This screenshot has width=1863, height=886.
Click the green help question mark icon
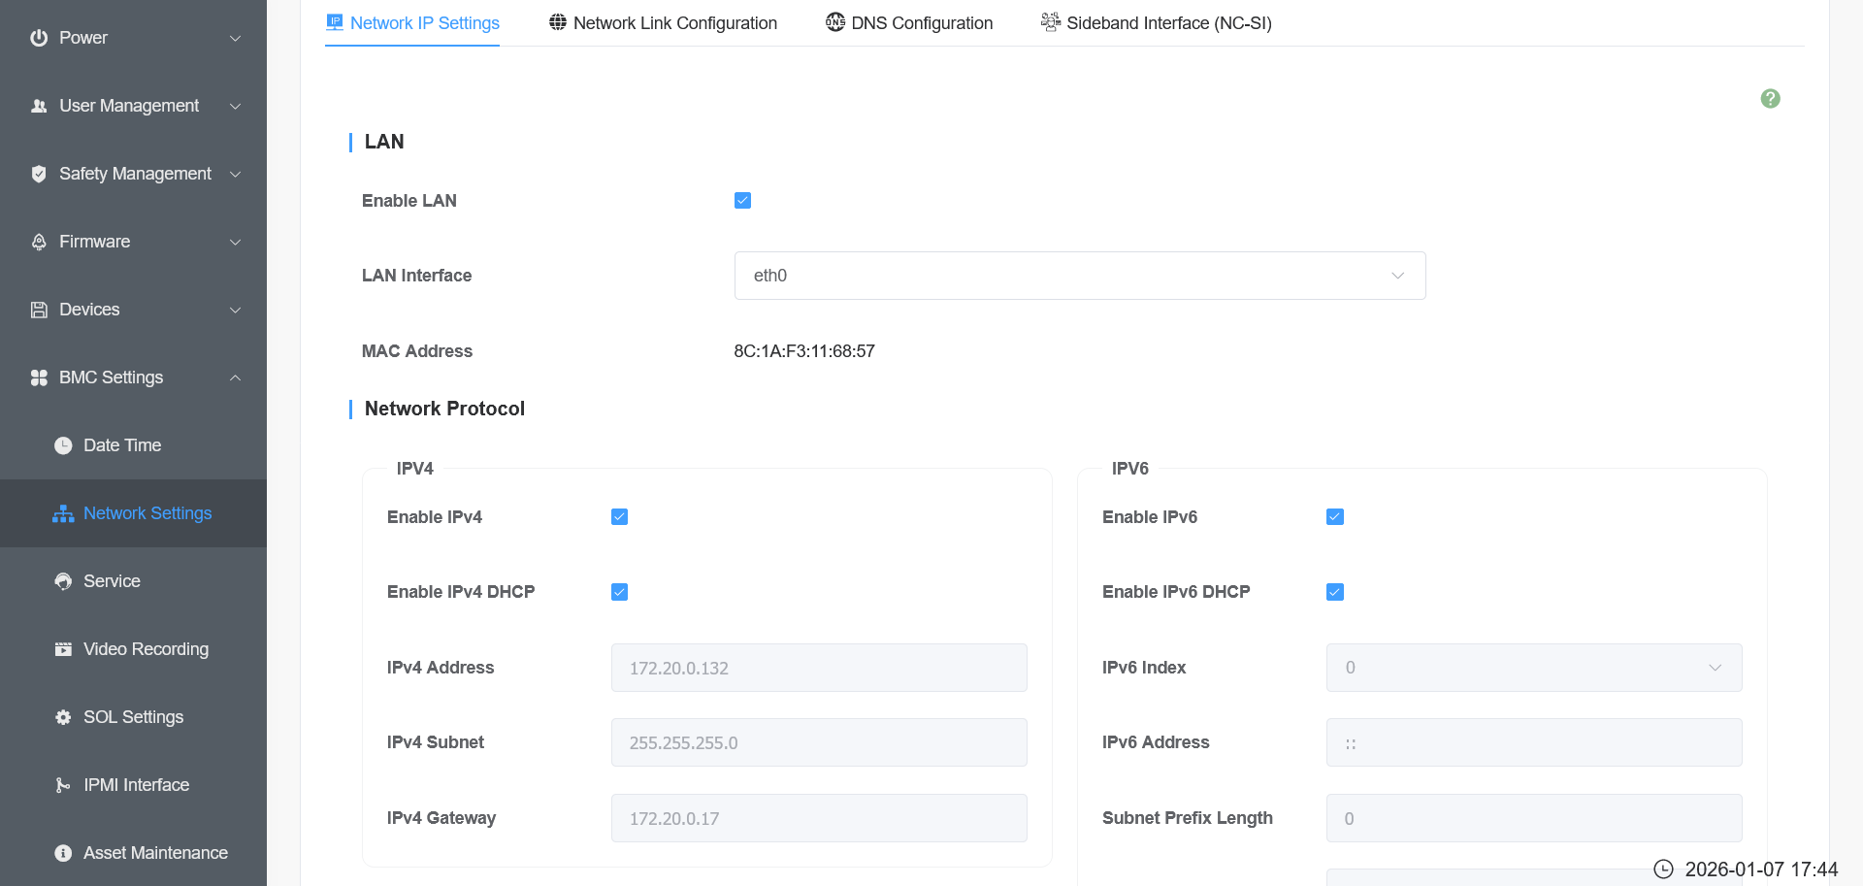point(1770,99)
